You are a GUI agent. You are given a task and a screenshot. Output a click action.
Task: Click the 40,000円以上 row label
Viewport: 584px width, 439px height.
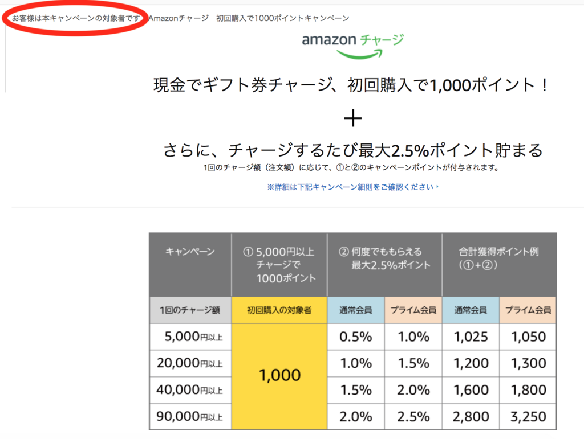190,390
